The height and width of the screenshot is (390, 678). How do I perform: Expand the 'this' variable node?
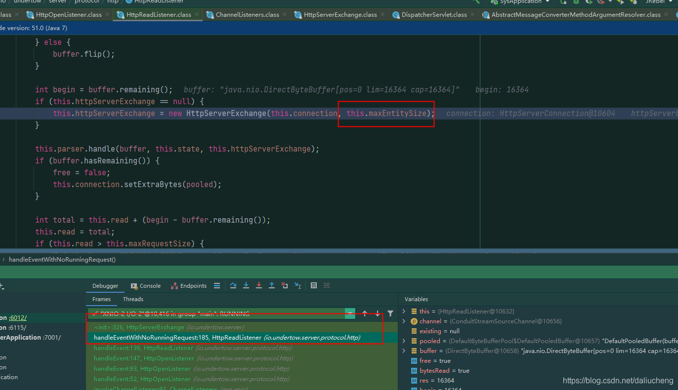tap(404, 311)
